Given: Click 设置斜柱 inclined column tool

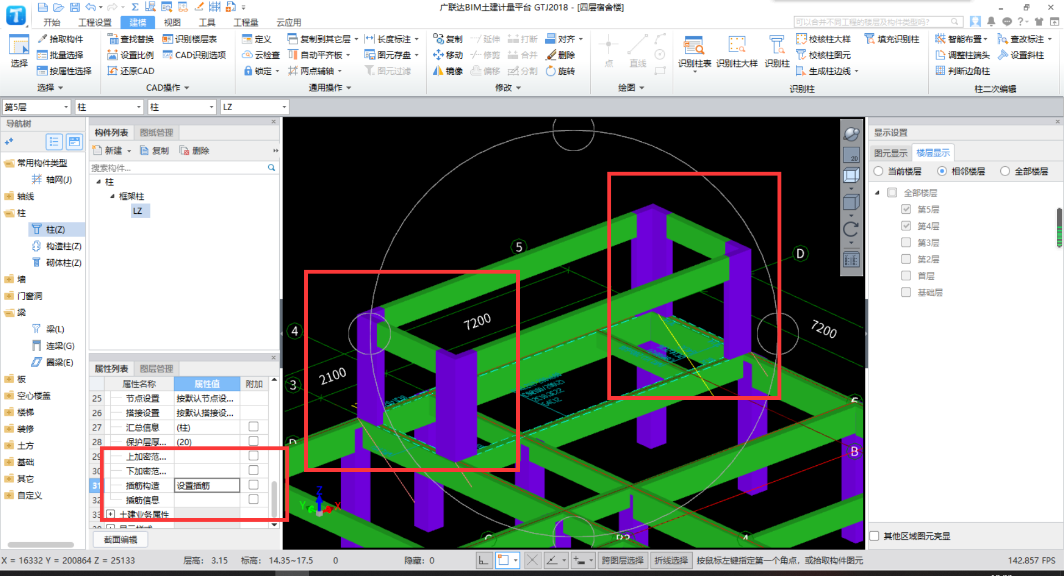Looking at the screenshot, I should 1021,55.
